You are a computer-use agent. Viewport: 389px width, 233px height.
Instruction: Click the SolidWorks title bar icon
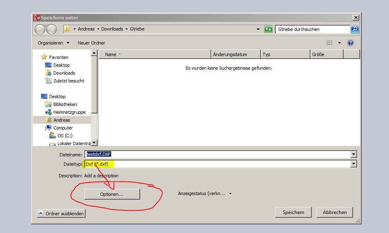[x=37, y=18]
